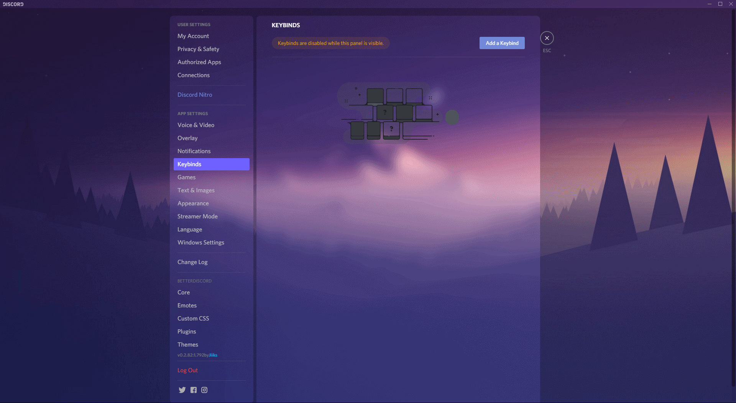Go to Windows Settings page
This screenshot has width=736, height=403.
[x=212, y=243]
